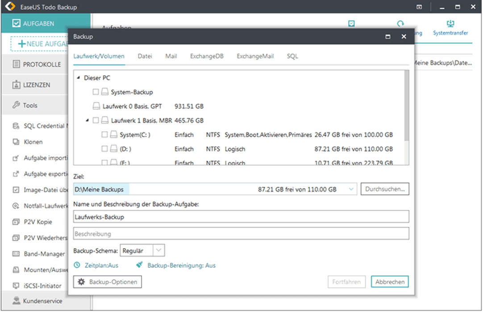The height and width of the screenshot is (312, 483).
Task: Open PROTOKOLLE in the sidebar
Action: click(x=35, y=64)
